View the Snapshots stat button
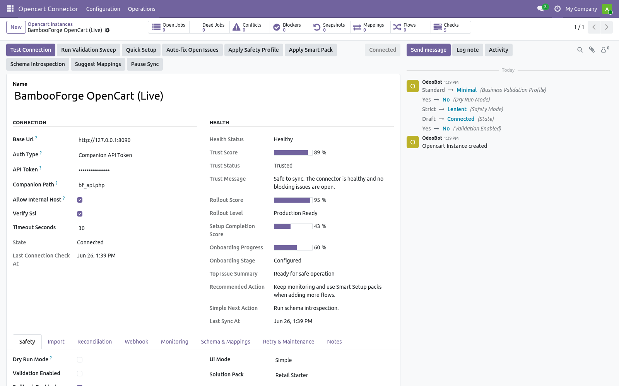 coord(330,27)
